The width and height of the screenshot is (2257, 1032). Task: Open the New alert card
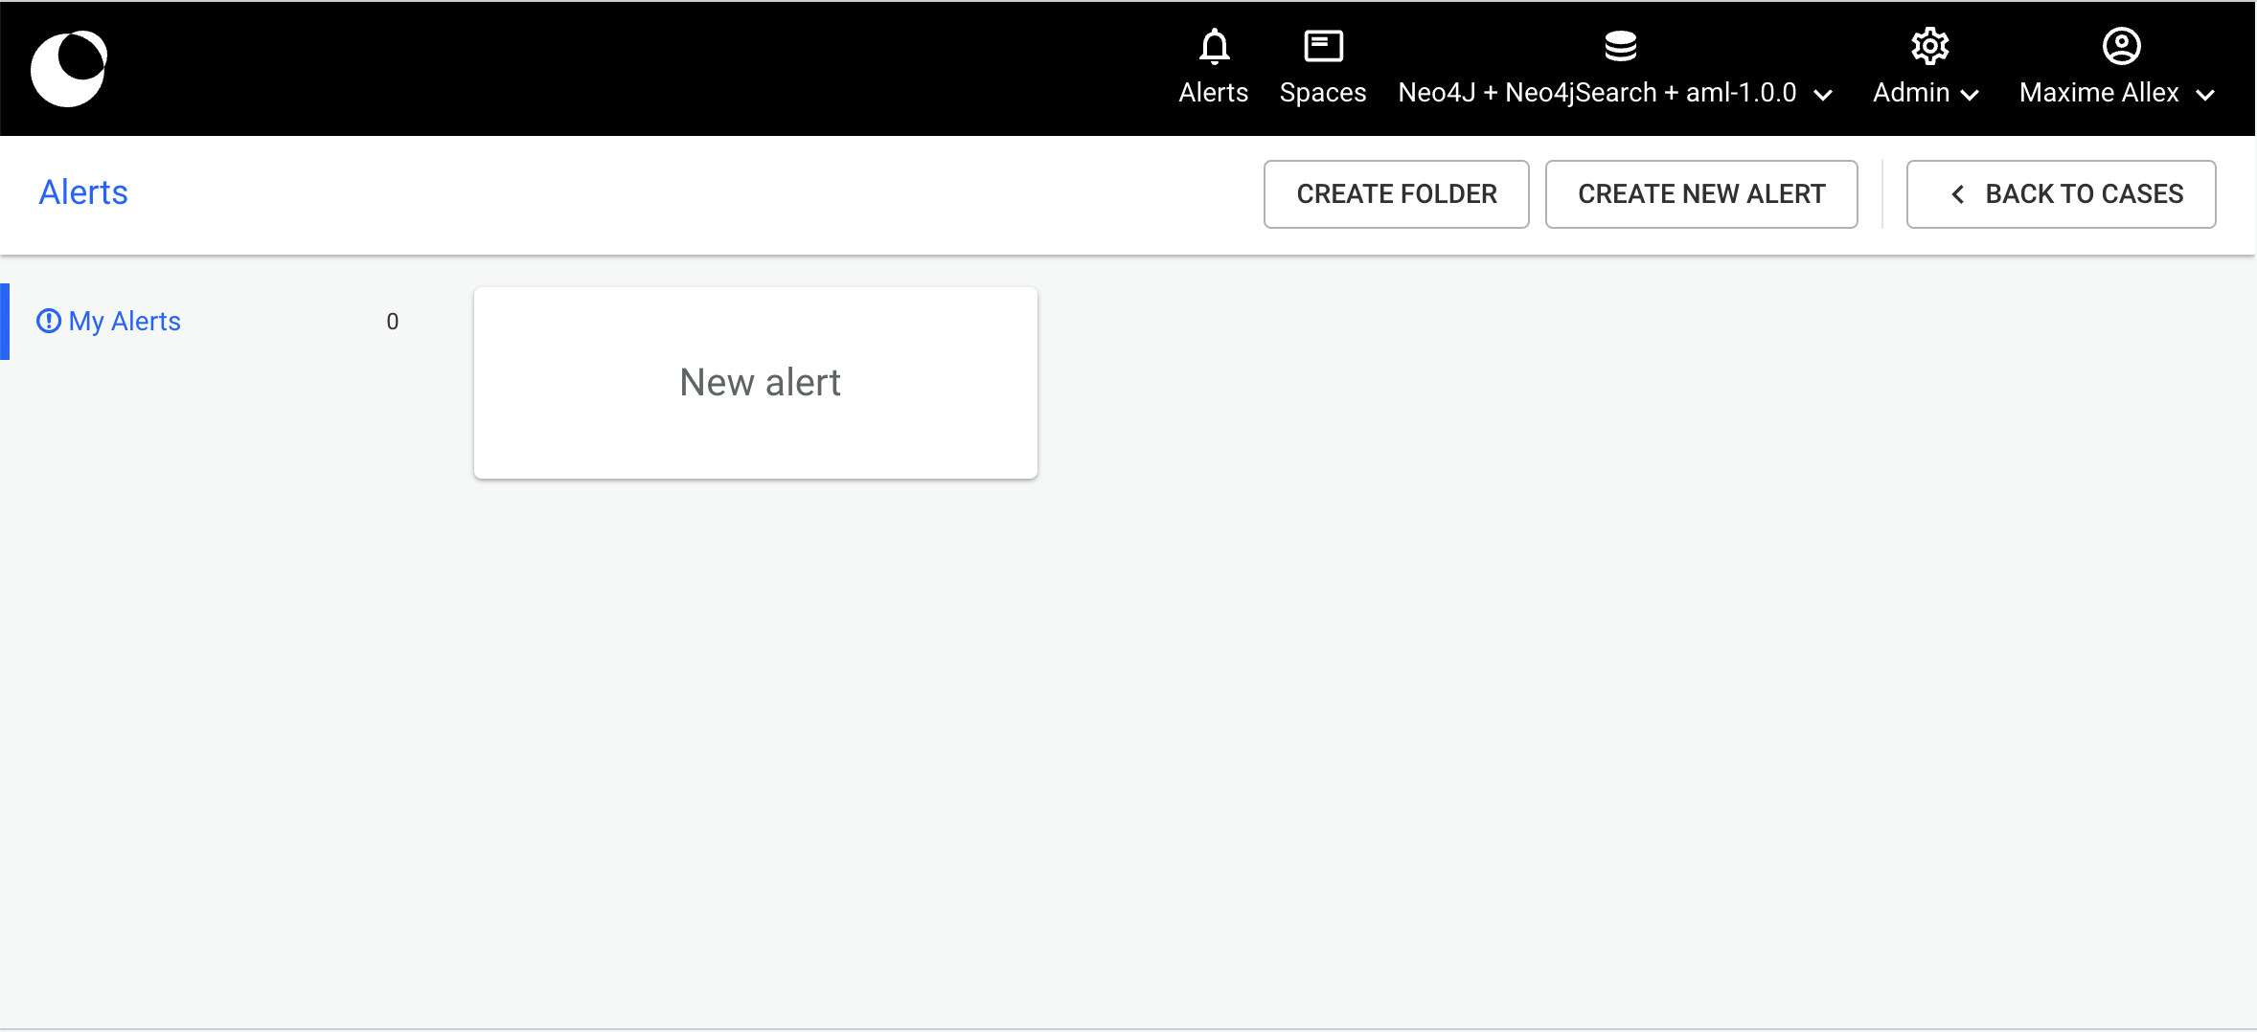click(756, 383)
